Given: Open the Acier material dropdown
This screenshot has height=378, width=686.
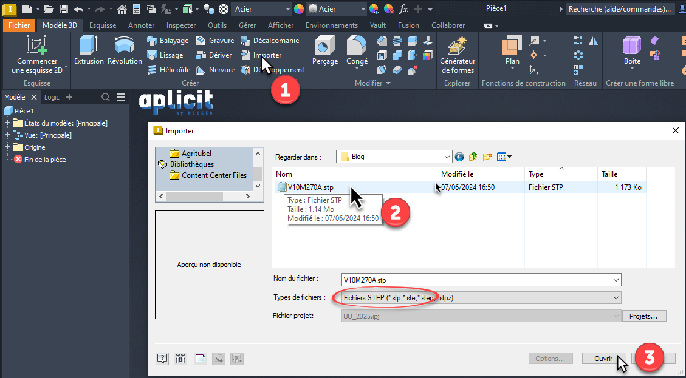Looking at the screenshot, I should pos(287,9).
